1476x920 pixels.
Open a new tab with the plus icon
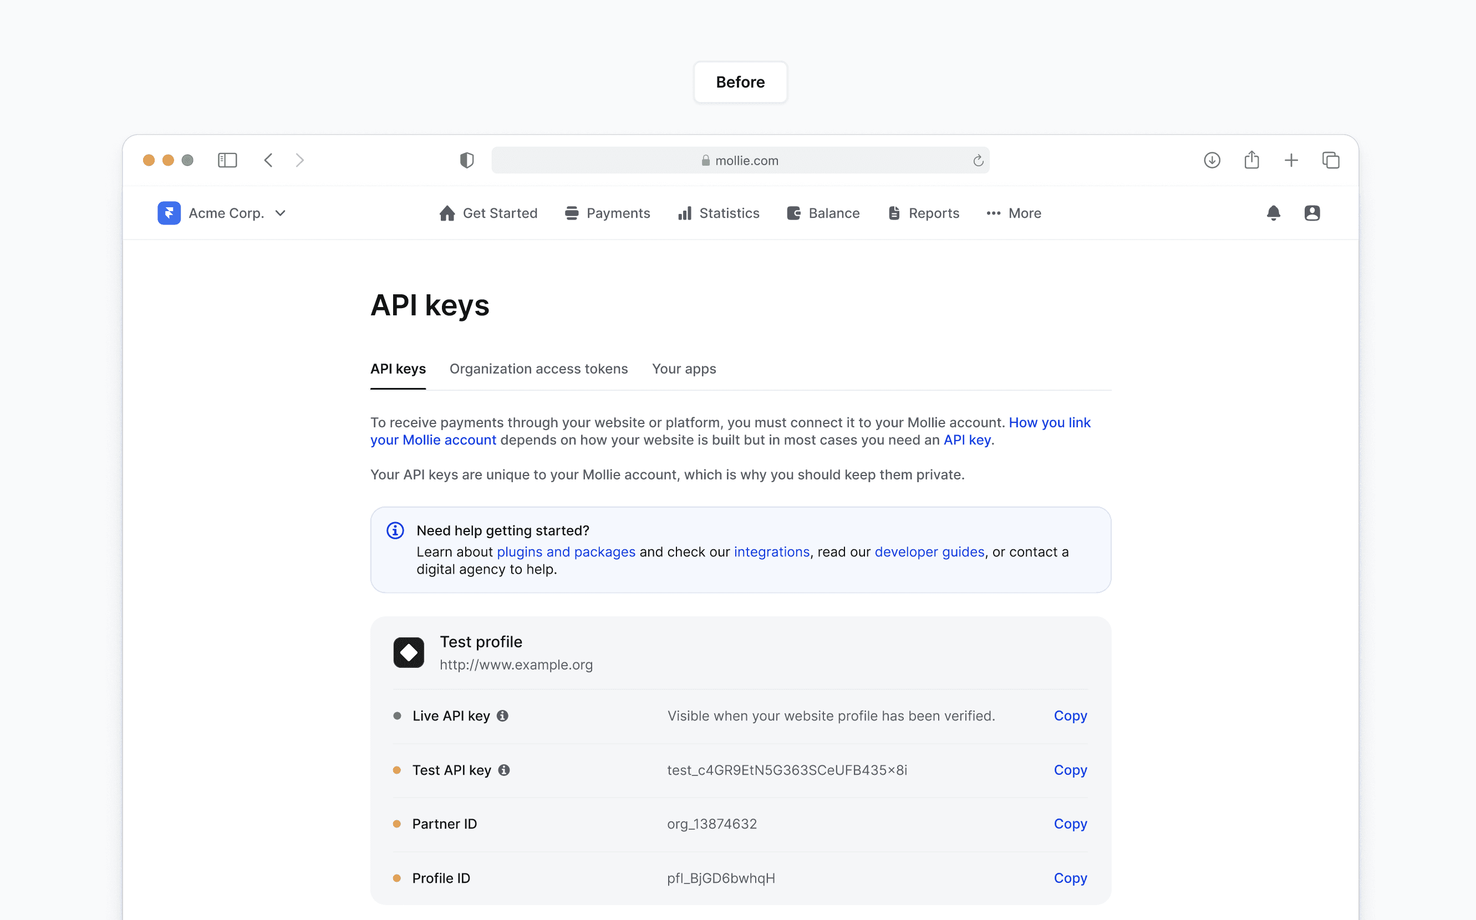coord(1291,160)
